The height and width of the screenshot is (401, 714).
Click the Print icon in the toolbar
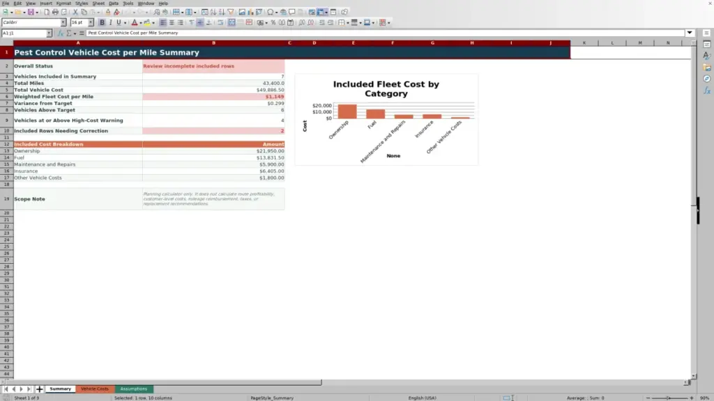(55, 13)
